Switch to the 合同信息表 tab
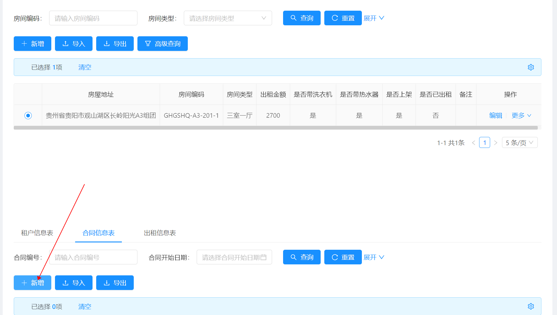The width and height of the screenshot is (557, 315). (98, 233)
